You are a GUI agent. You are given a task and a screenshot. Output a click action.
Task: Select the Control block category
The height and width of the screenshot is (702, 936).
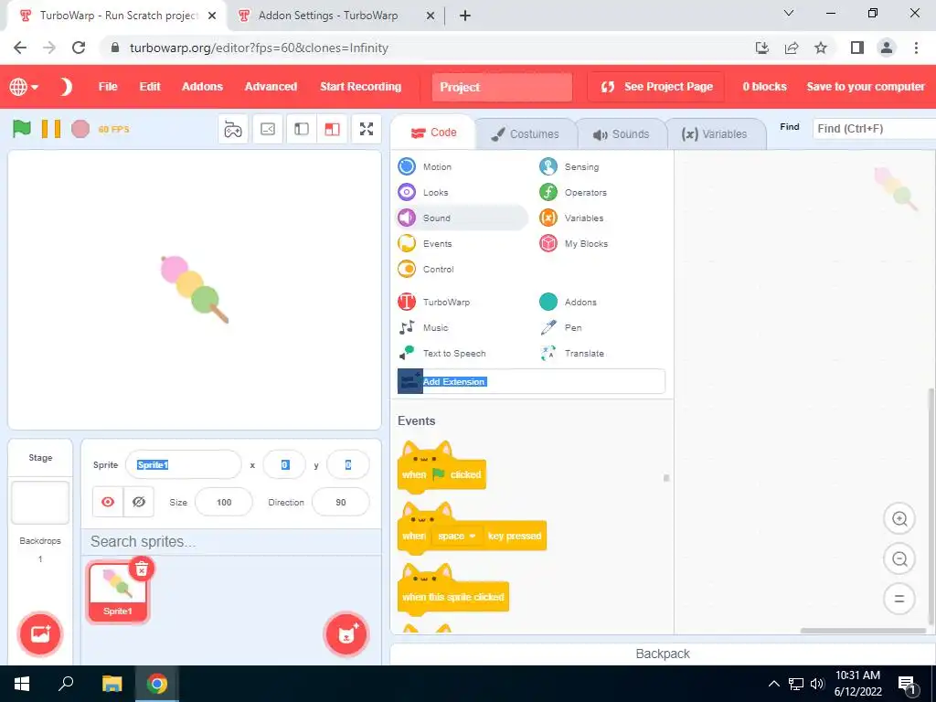point(426,270)
